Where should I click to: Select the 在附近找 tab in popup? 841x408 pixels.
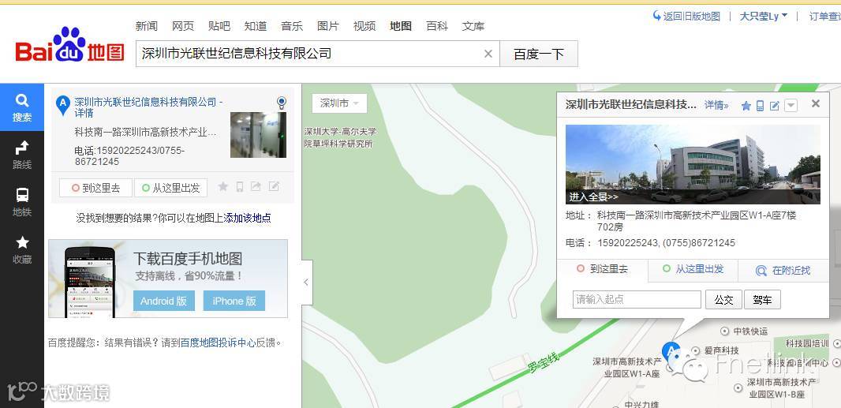click(x=783, y=270)
